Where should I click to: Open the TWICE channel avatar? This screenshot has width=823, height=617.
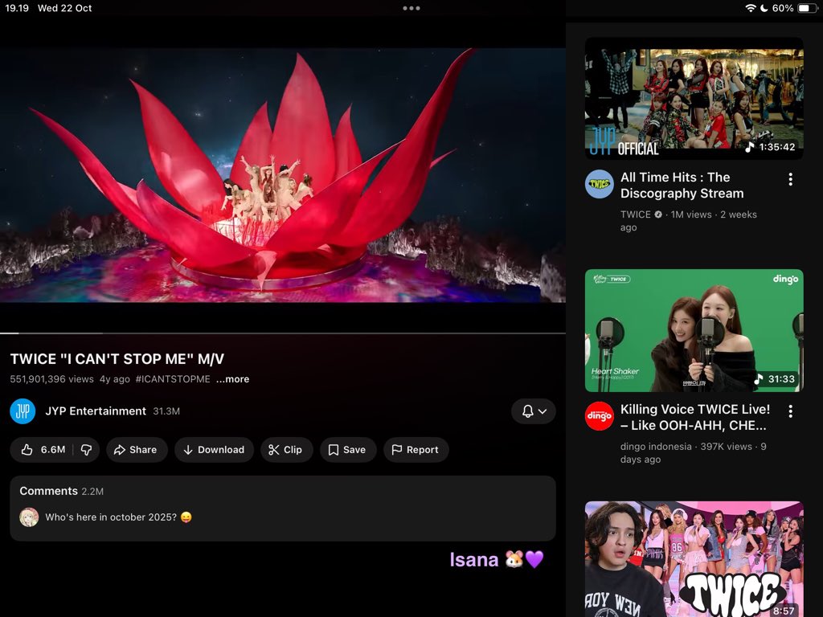pos(600,184)
